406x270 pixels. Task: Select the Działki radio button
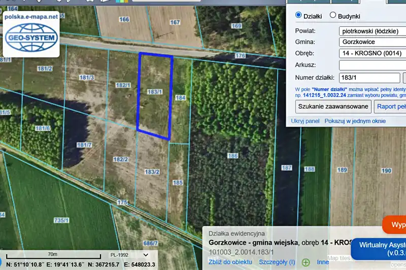click(x=299, y=15)
